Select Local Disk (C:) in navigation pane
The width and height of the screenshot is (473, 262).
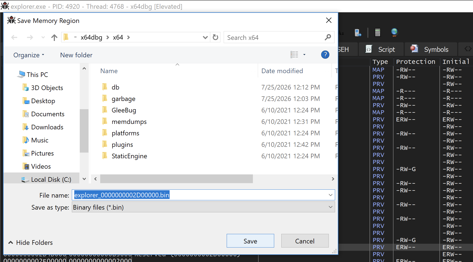point(51,179)
